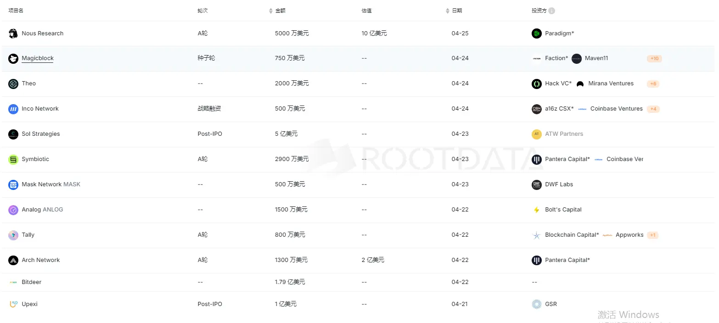Screen dimensions: 719x323
Task: Click the Nous Research project logo
Action: [12, 33]
